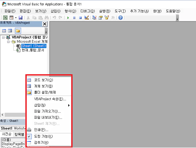Open the 디버그(D) menu
Image resolution: width=196 pixels, height=148 pixels.
88,11
